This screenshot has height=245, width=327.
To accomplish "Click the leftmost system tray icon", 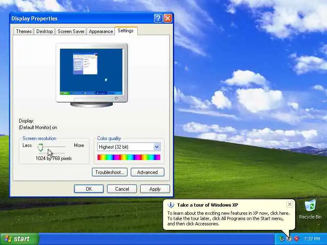I will pos(282,239).
